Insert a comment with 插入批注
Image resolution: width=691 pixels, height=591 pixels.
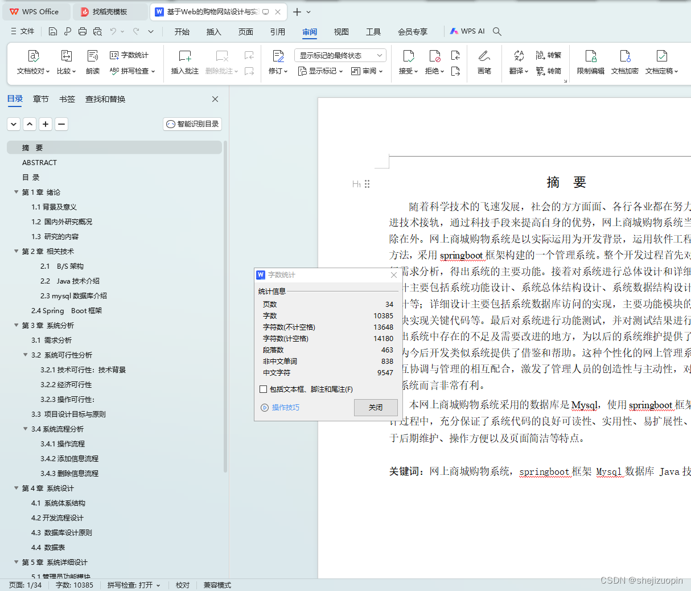(x=184, y=63)
